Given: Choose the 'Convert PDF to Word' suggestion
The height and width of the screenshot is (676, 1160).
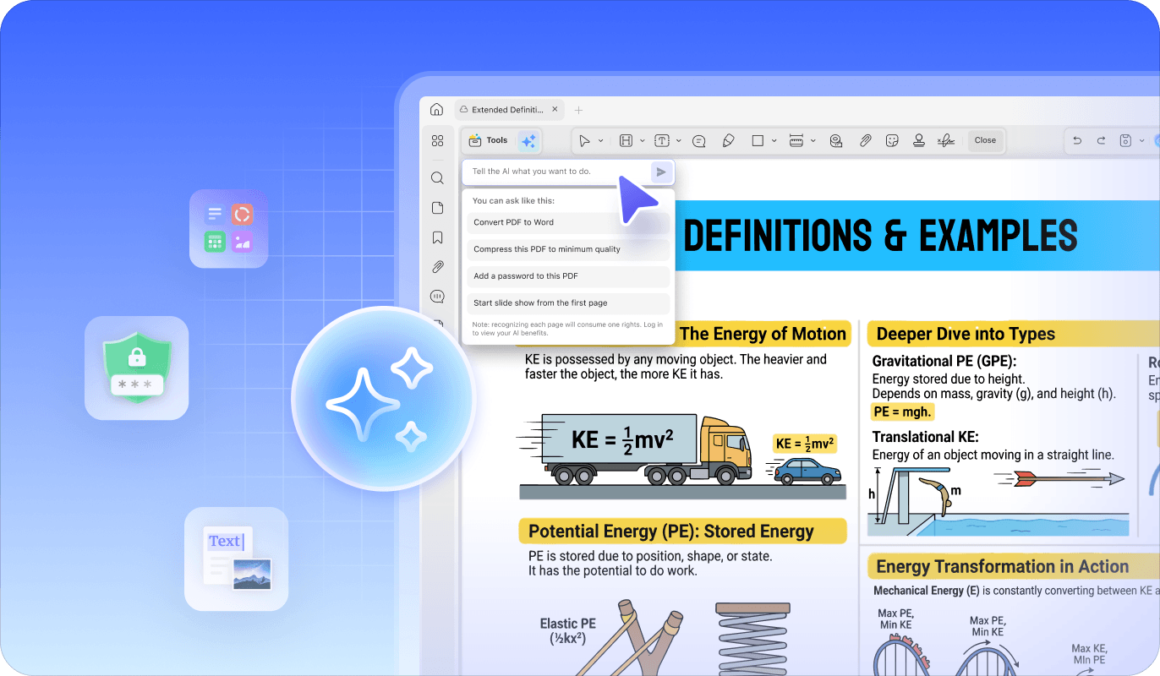Looking at the screenshot, I should (568, 222).
